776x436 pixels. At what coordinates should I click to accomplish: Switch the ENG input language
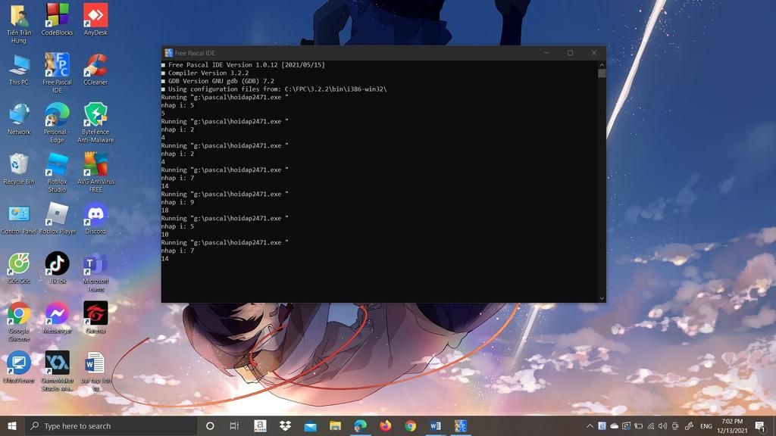point(706,425)
